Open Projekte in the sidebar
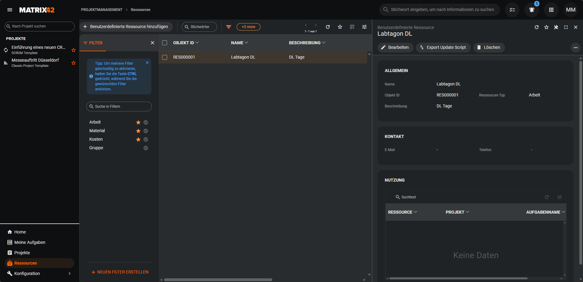 click(x=22, y=253)
